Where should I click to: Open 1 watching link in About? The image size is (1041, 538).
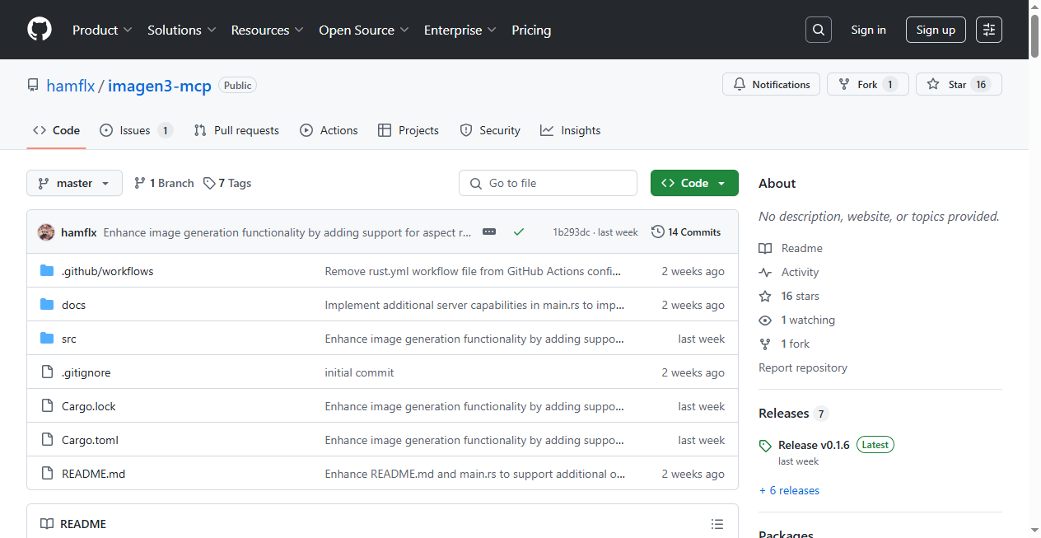[x=808, y=320]
